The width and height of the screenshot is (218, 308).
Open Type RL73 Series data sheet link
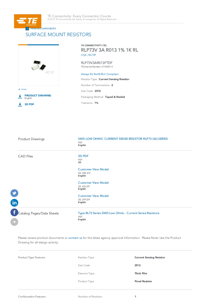[x=119, y=213]
